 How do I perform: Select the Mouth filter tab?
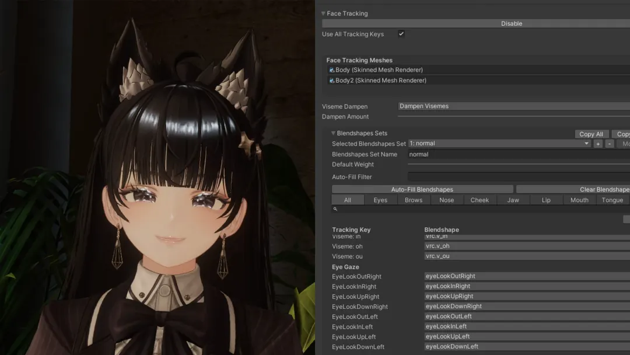pyautogui.click(x=579, y=200)
